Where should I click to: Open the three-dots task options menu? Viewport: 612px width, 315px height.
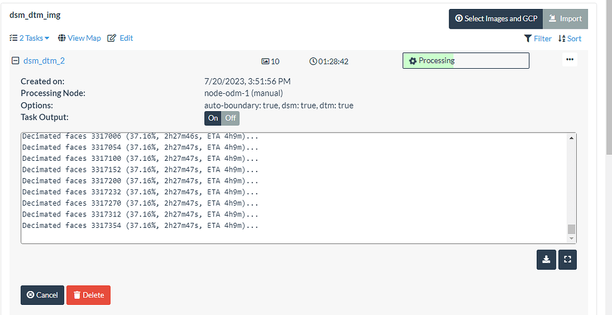pyautogui.click(x=569, y=60)
